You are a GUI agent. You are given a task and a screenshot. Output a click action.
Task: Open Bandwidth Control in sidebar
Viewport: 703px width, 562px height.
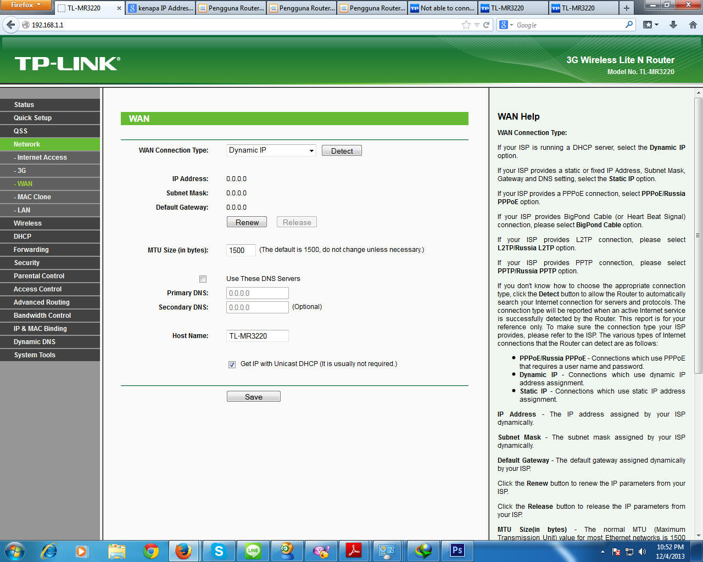click(x=50, y=316)
